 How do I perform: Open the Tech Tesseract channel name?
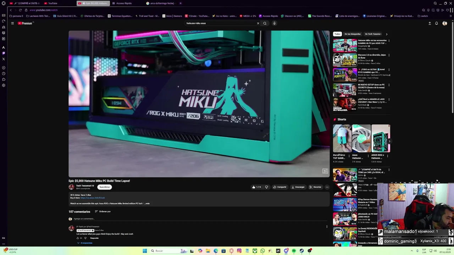[x=84, y=186]
